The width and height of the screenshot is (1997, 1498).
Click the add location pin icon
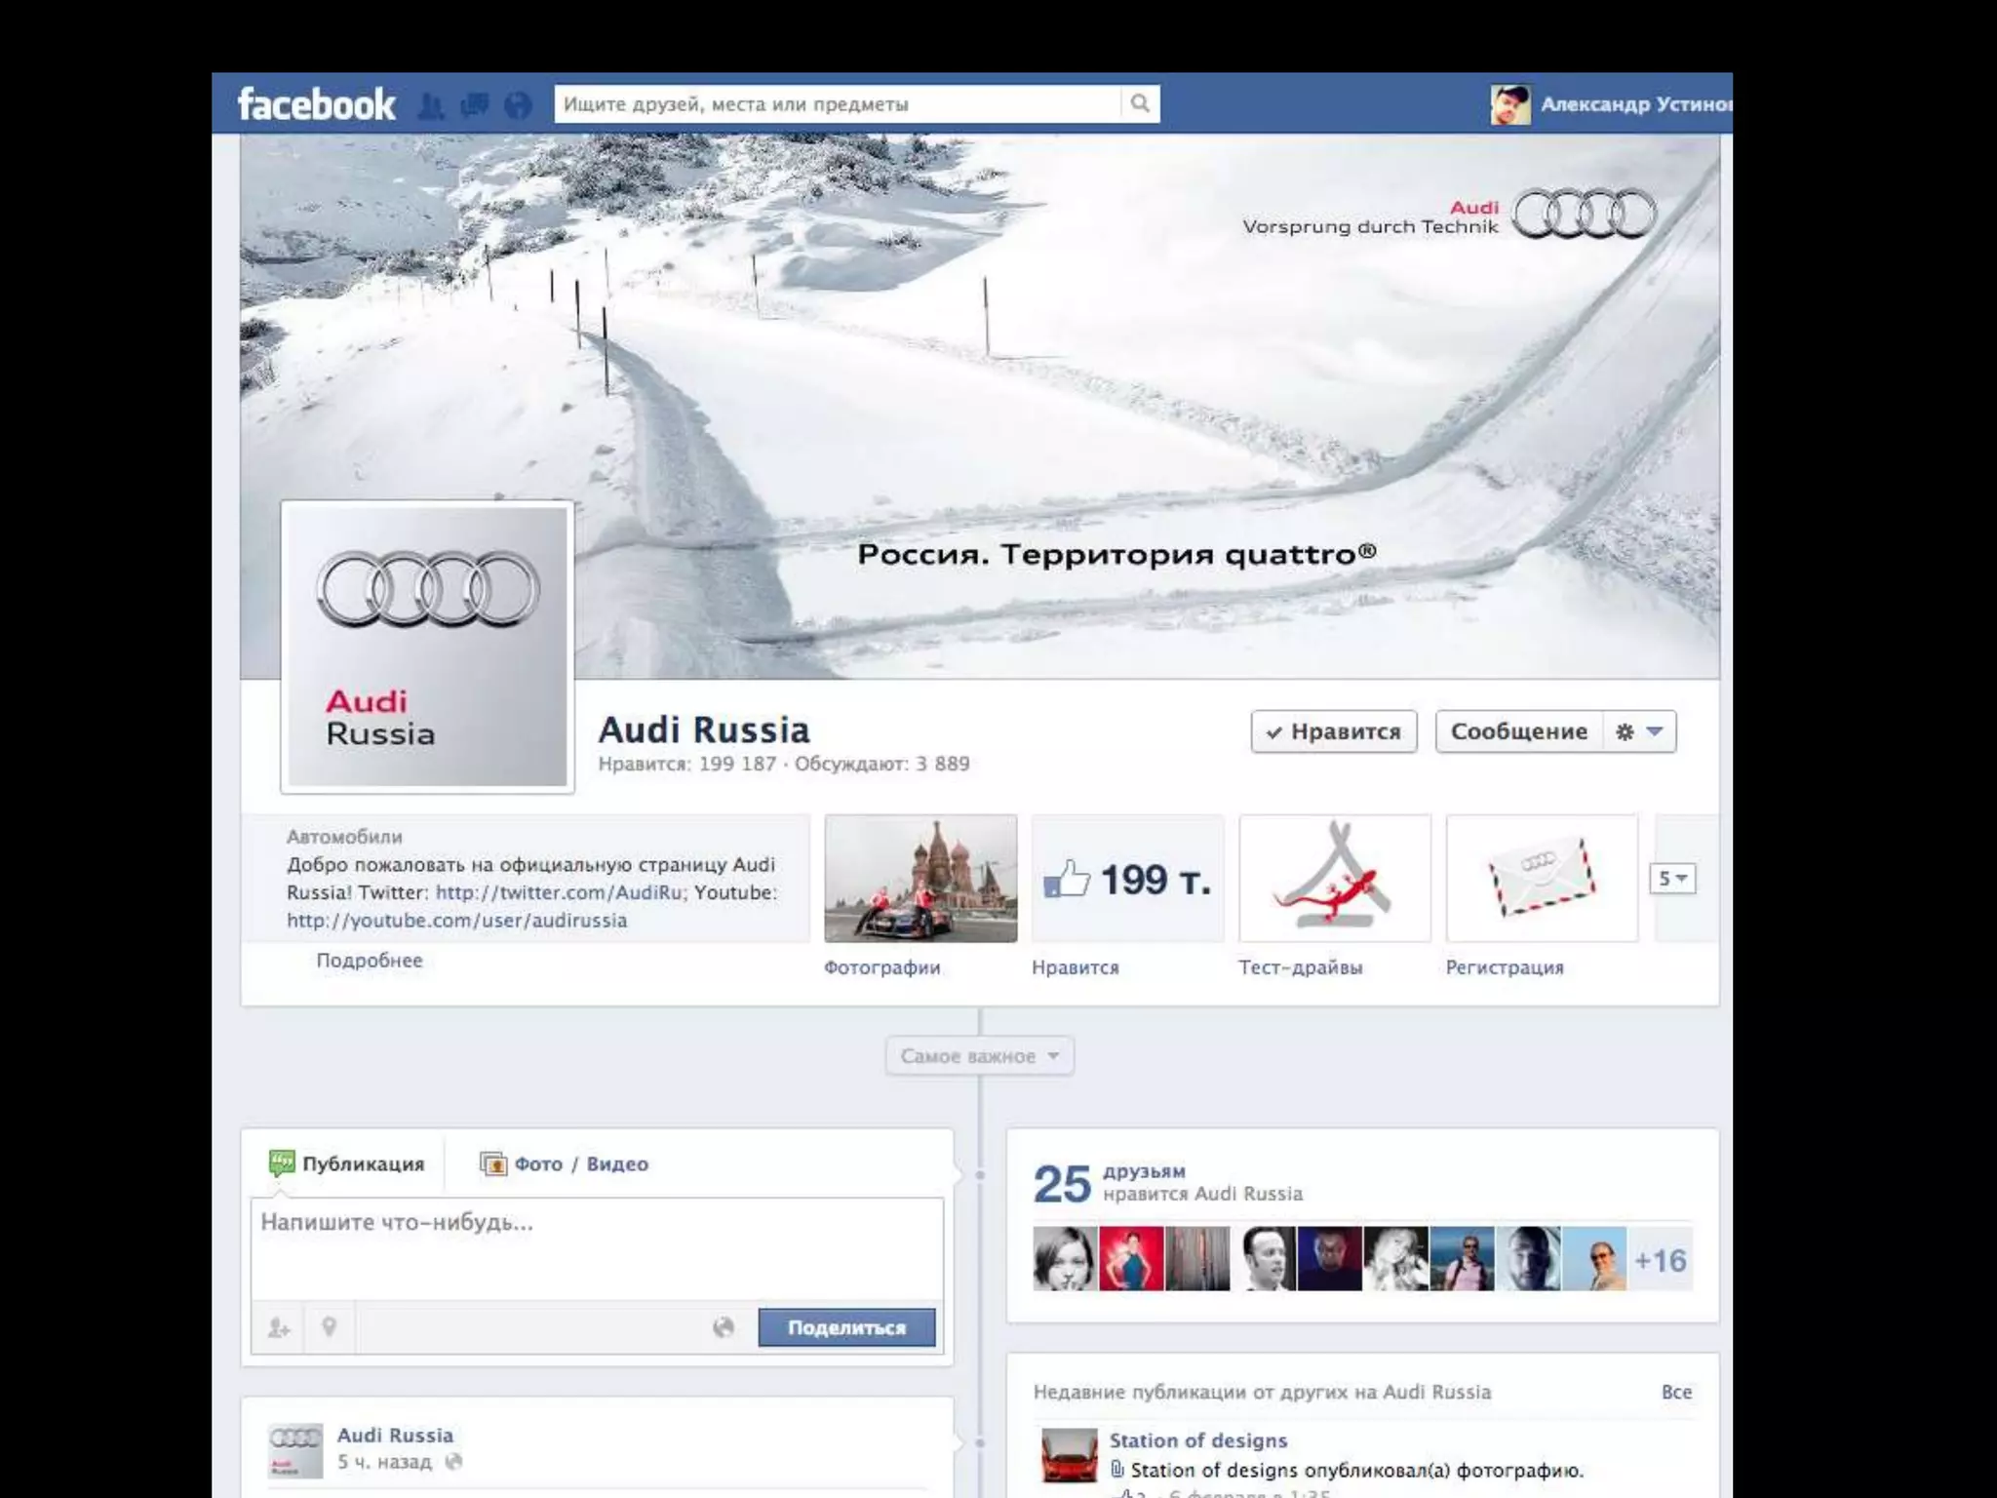point(330,1327)
